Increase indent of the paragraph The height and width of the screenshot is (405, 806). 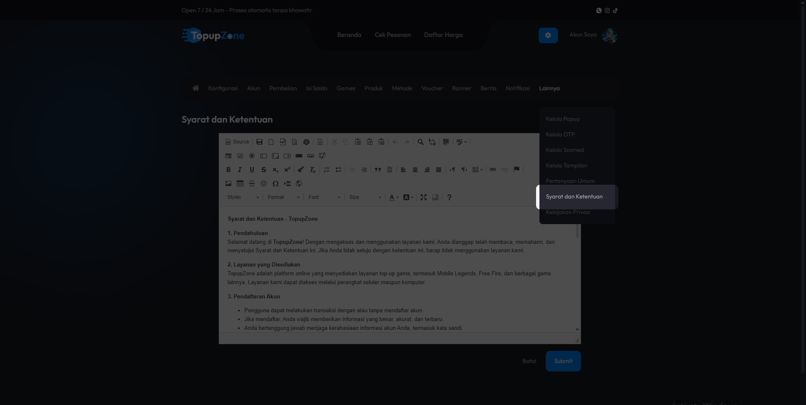click(364, 170)
